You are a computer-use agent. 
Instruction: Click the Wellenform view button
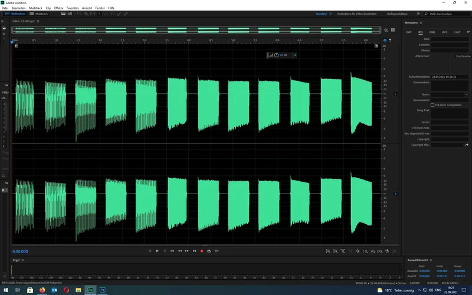click(x=16, y=12)
